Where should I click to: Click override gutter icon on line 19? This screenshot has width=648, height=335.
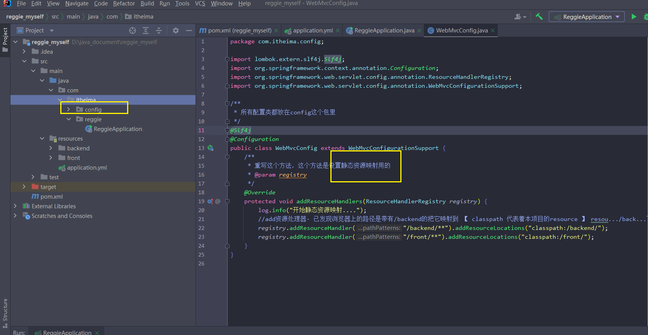pyautogui.click(x=210, y=201)
